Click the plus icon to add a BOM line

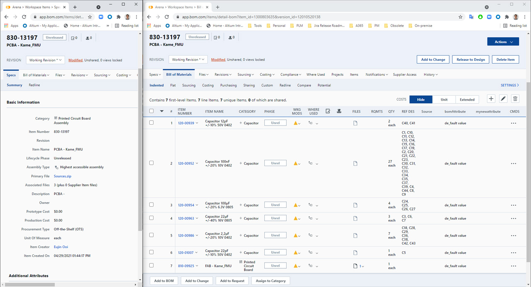pos(491,99)
